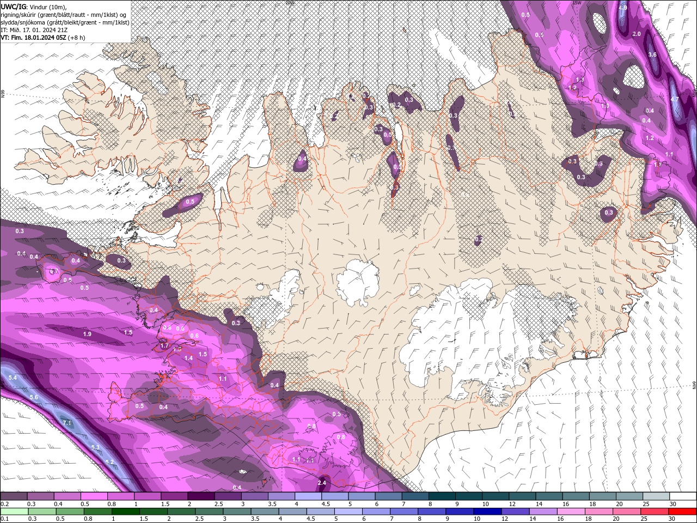Click the '2.4' value near the south coast

(x=322, y=483)
